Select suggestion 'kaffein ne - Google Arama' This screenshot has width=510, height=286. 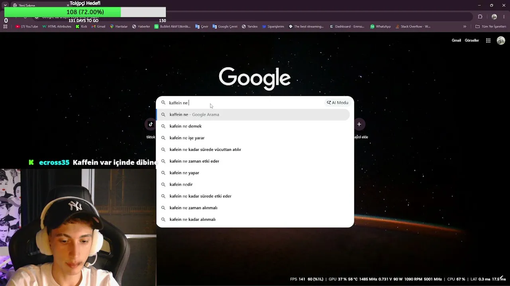point(253,114)
